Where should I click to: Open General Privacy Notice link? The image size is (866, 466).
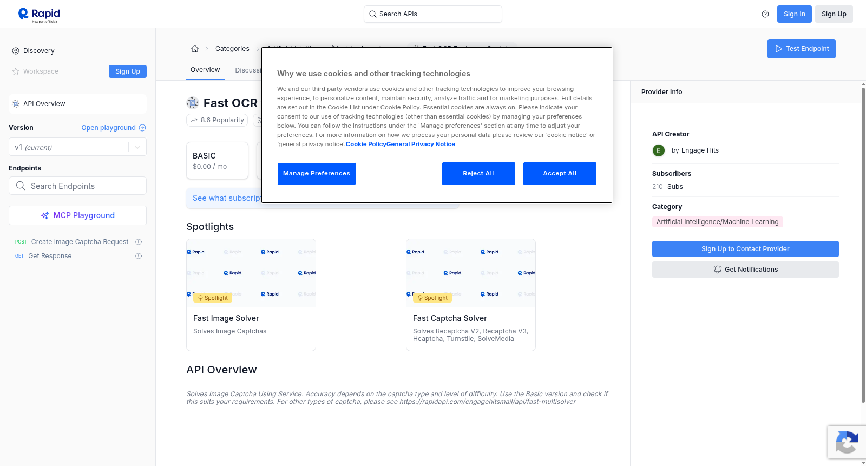coord(421,144)
